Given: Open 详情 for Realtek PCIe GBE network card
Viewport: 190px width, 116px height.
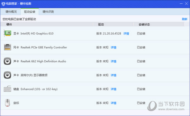Looking at the screenshot, I should click(x=113, y=47).
